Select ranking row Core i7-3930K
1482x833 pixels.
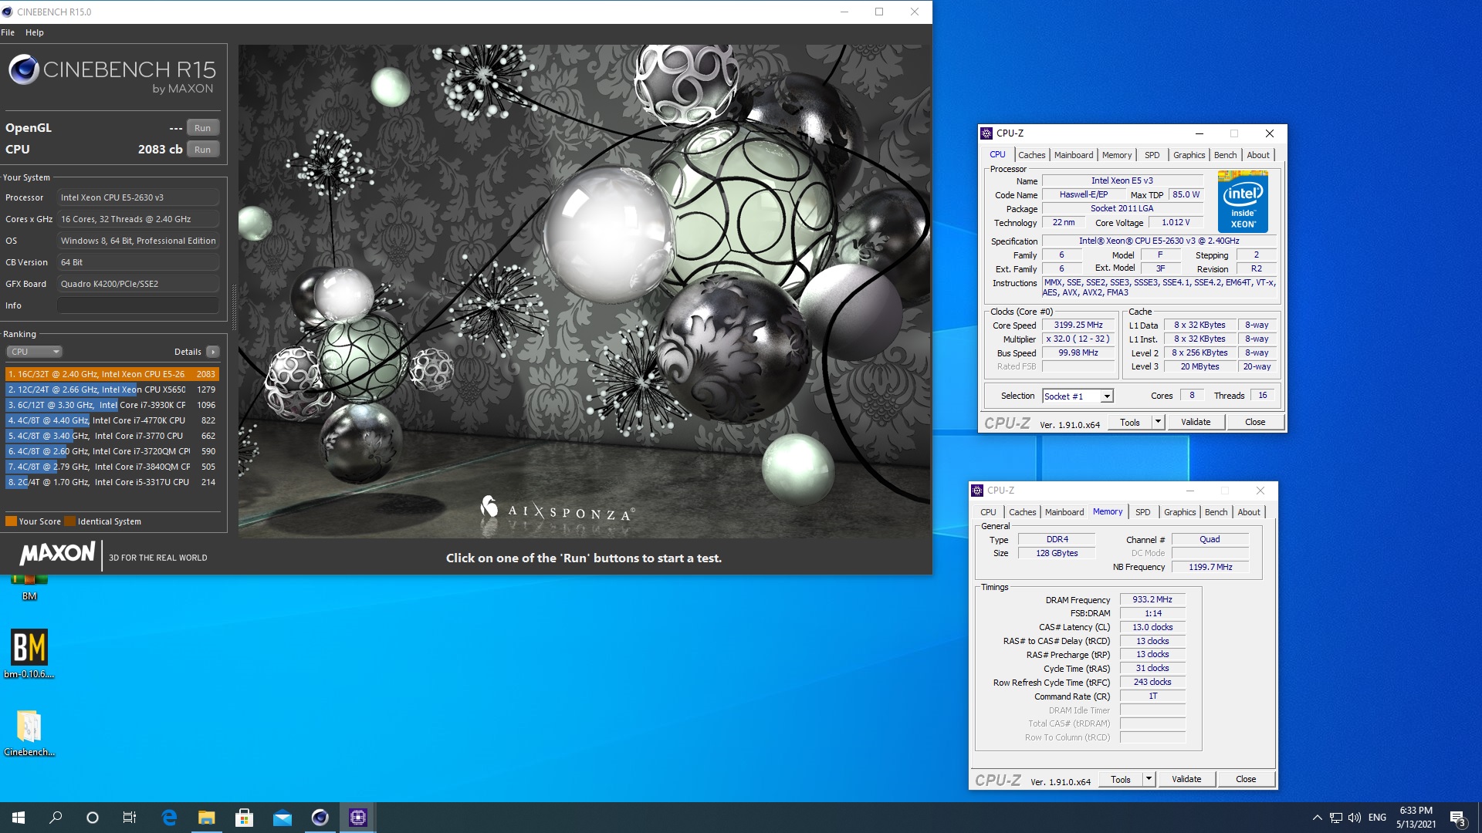pos(113,405)
